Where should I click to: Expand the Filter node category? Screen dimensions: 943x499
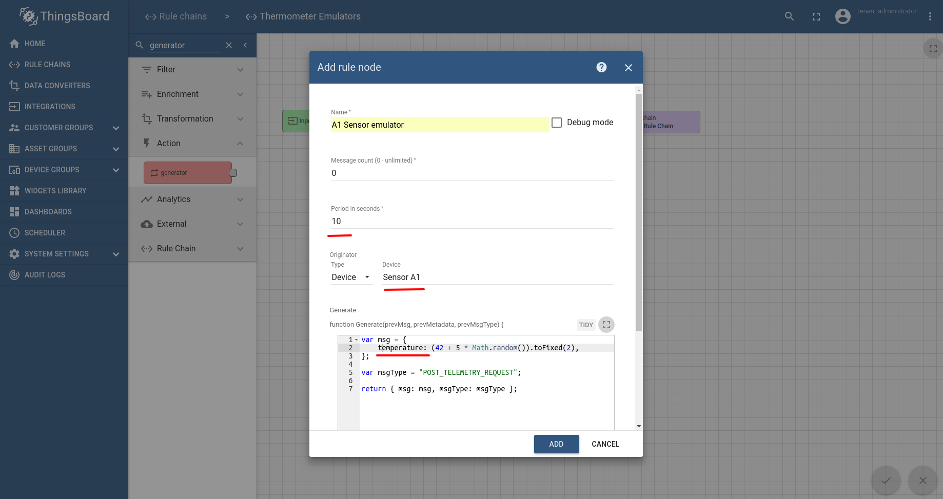(192, 70)
